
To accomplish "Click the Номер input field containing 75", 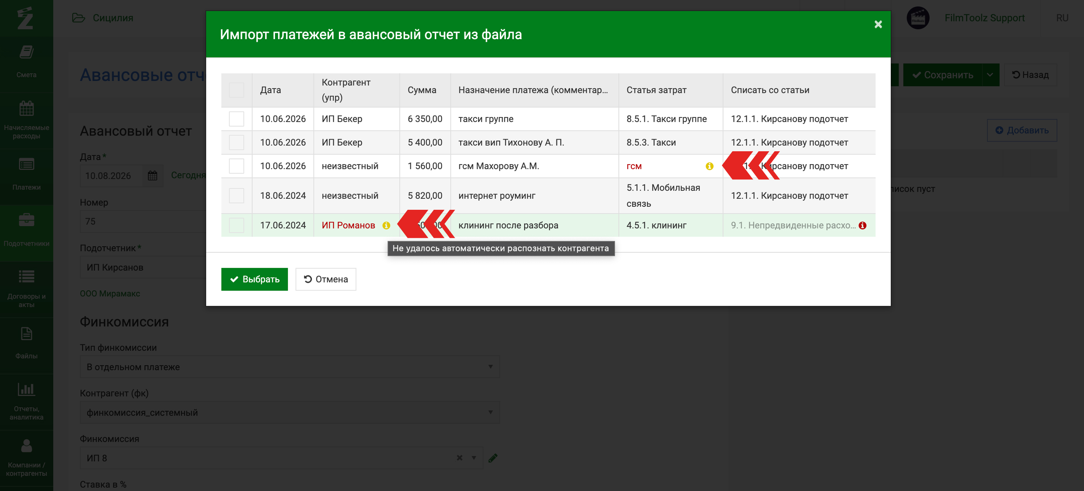I will (x=143, y=222).
